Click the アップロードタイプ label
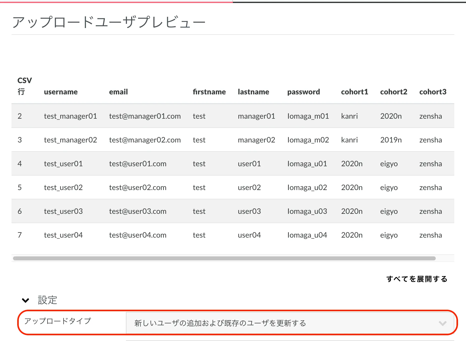The height and width of the screenshot is (341, 466). tap(58, 321)
